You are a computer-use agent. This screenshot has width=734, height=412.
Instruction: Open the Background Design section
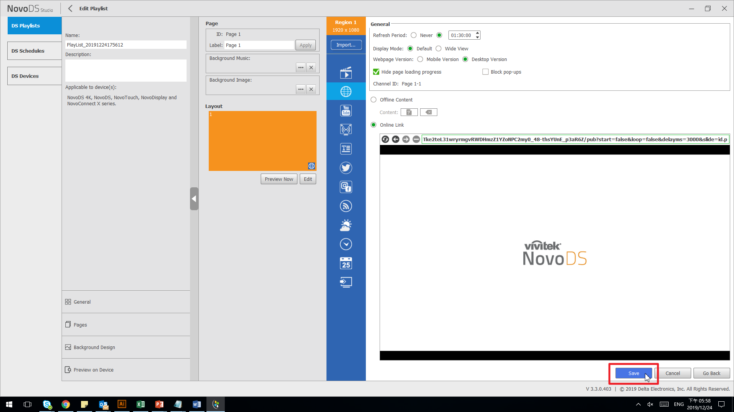[x=126, y=347]
